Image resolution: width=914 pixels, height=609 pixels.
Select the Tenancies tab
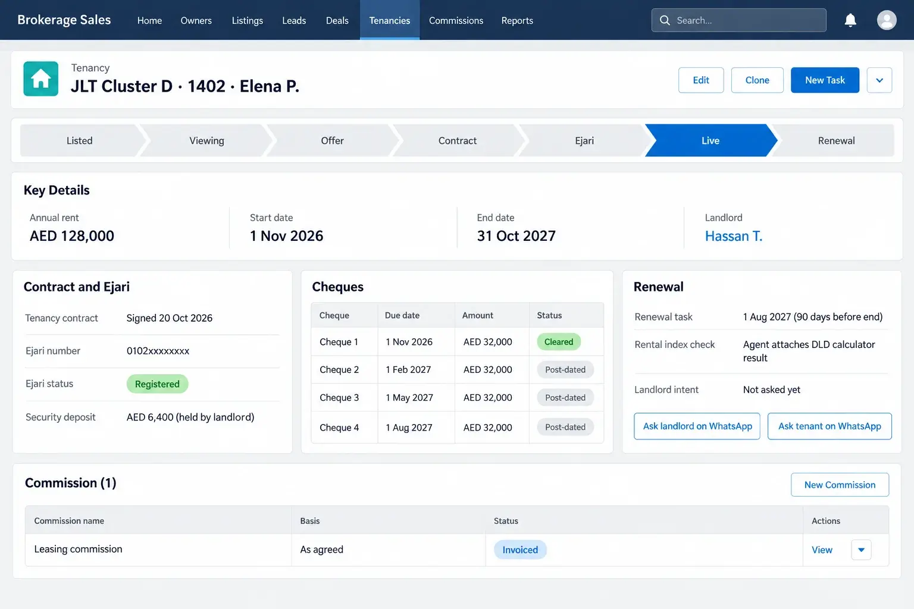pyautogui.click(x=390, y=20)
